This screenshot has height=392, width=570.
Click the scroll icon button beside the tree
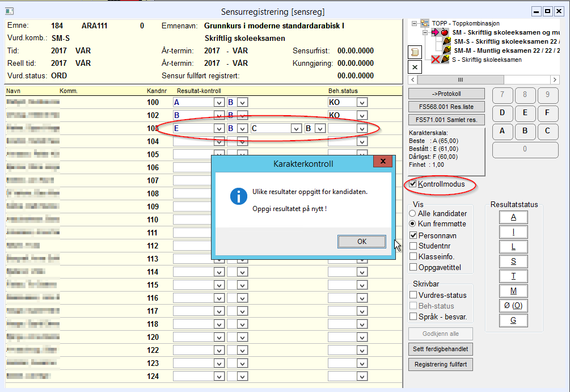[x=414, y=52]
